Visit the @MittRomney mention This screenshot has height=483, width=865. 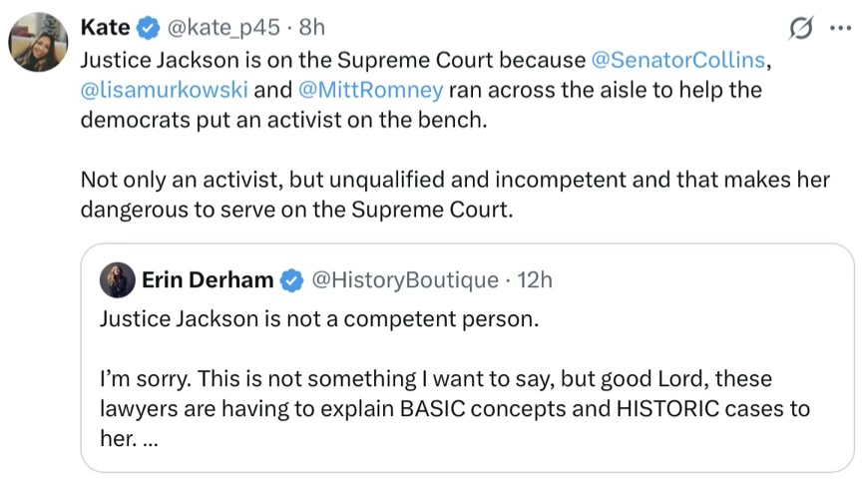(368, 90)
